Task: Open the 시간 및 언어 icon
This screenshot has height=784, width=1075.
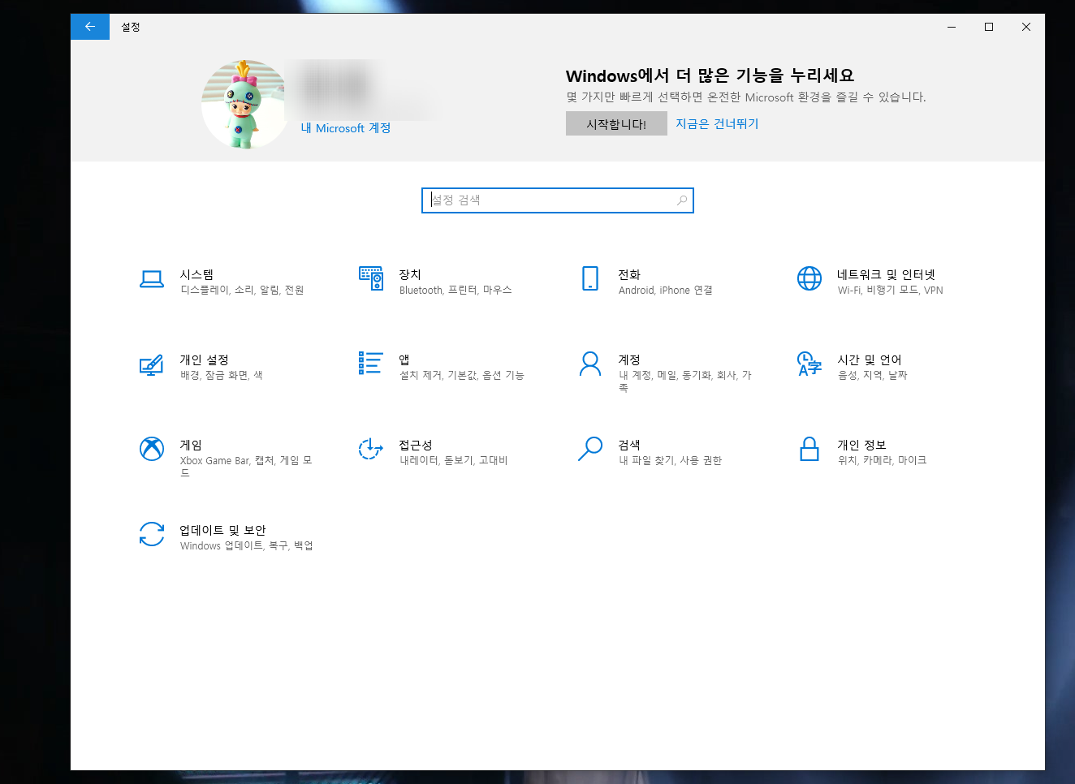Action: coord(809,364)
